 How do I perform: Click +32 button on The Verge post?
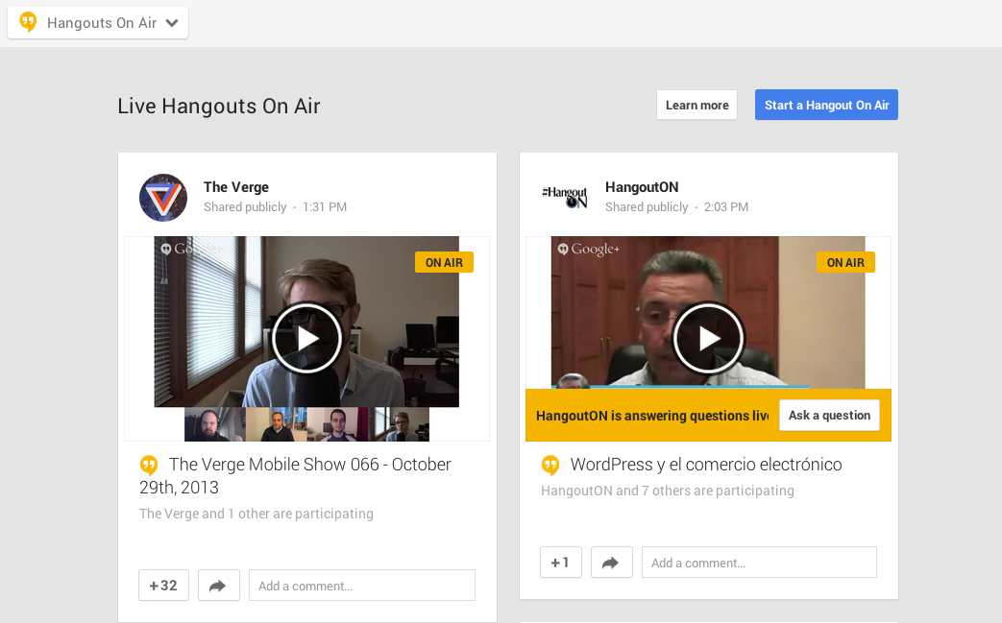pyautogui.click(x=163, y=586)
